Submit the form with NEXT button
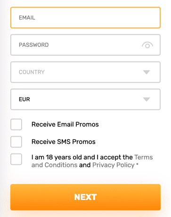The image size is (171, 217). [85, 197]
